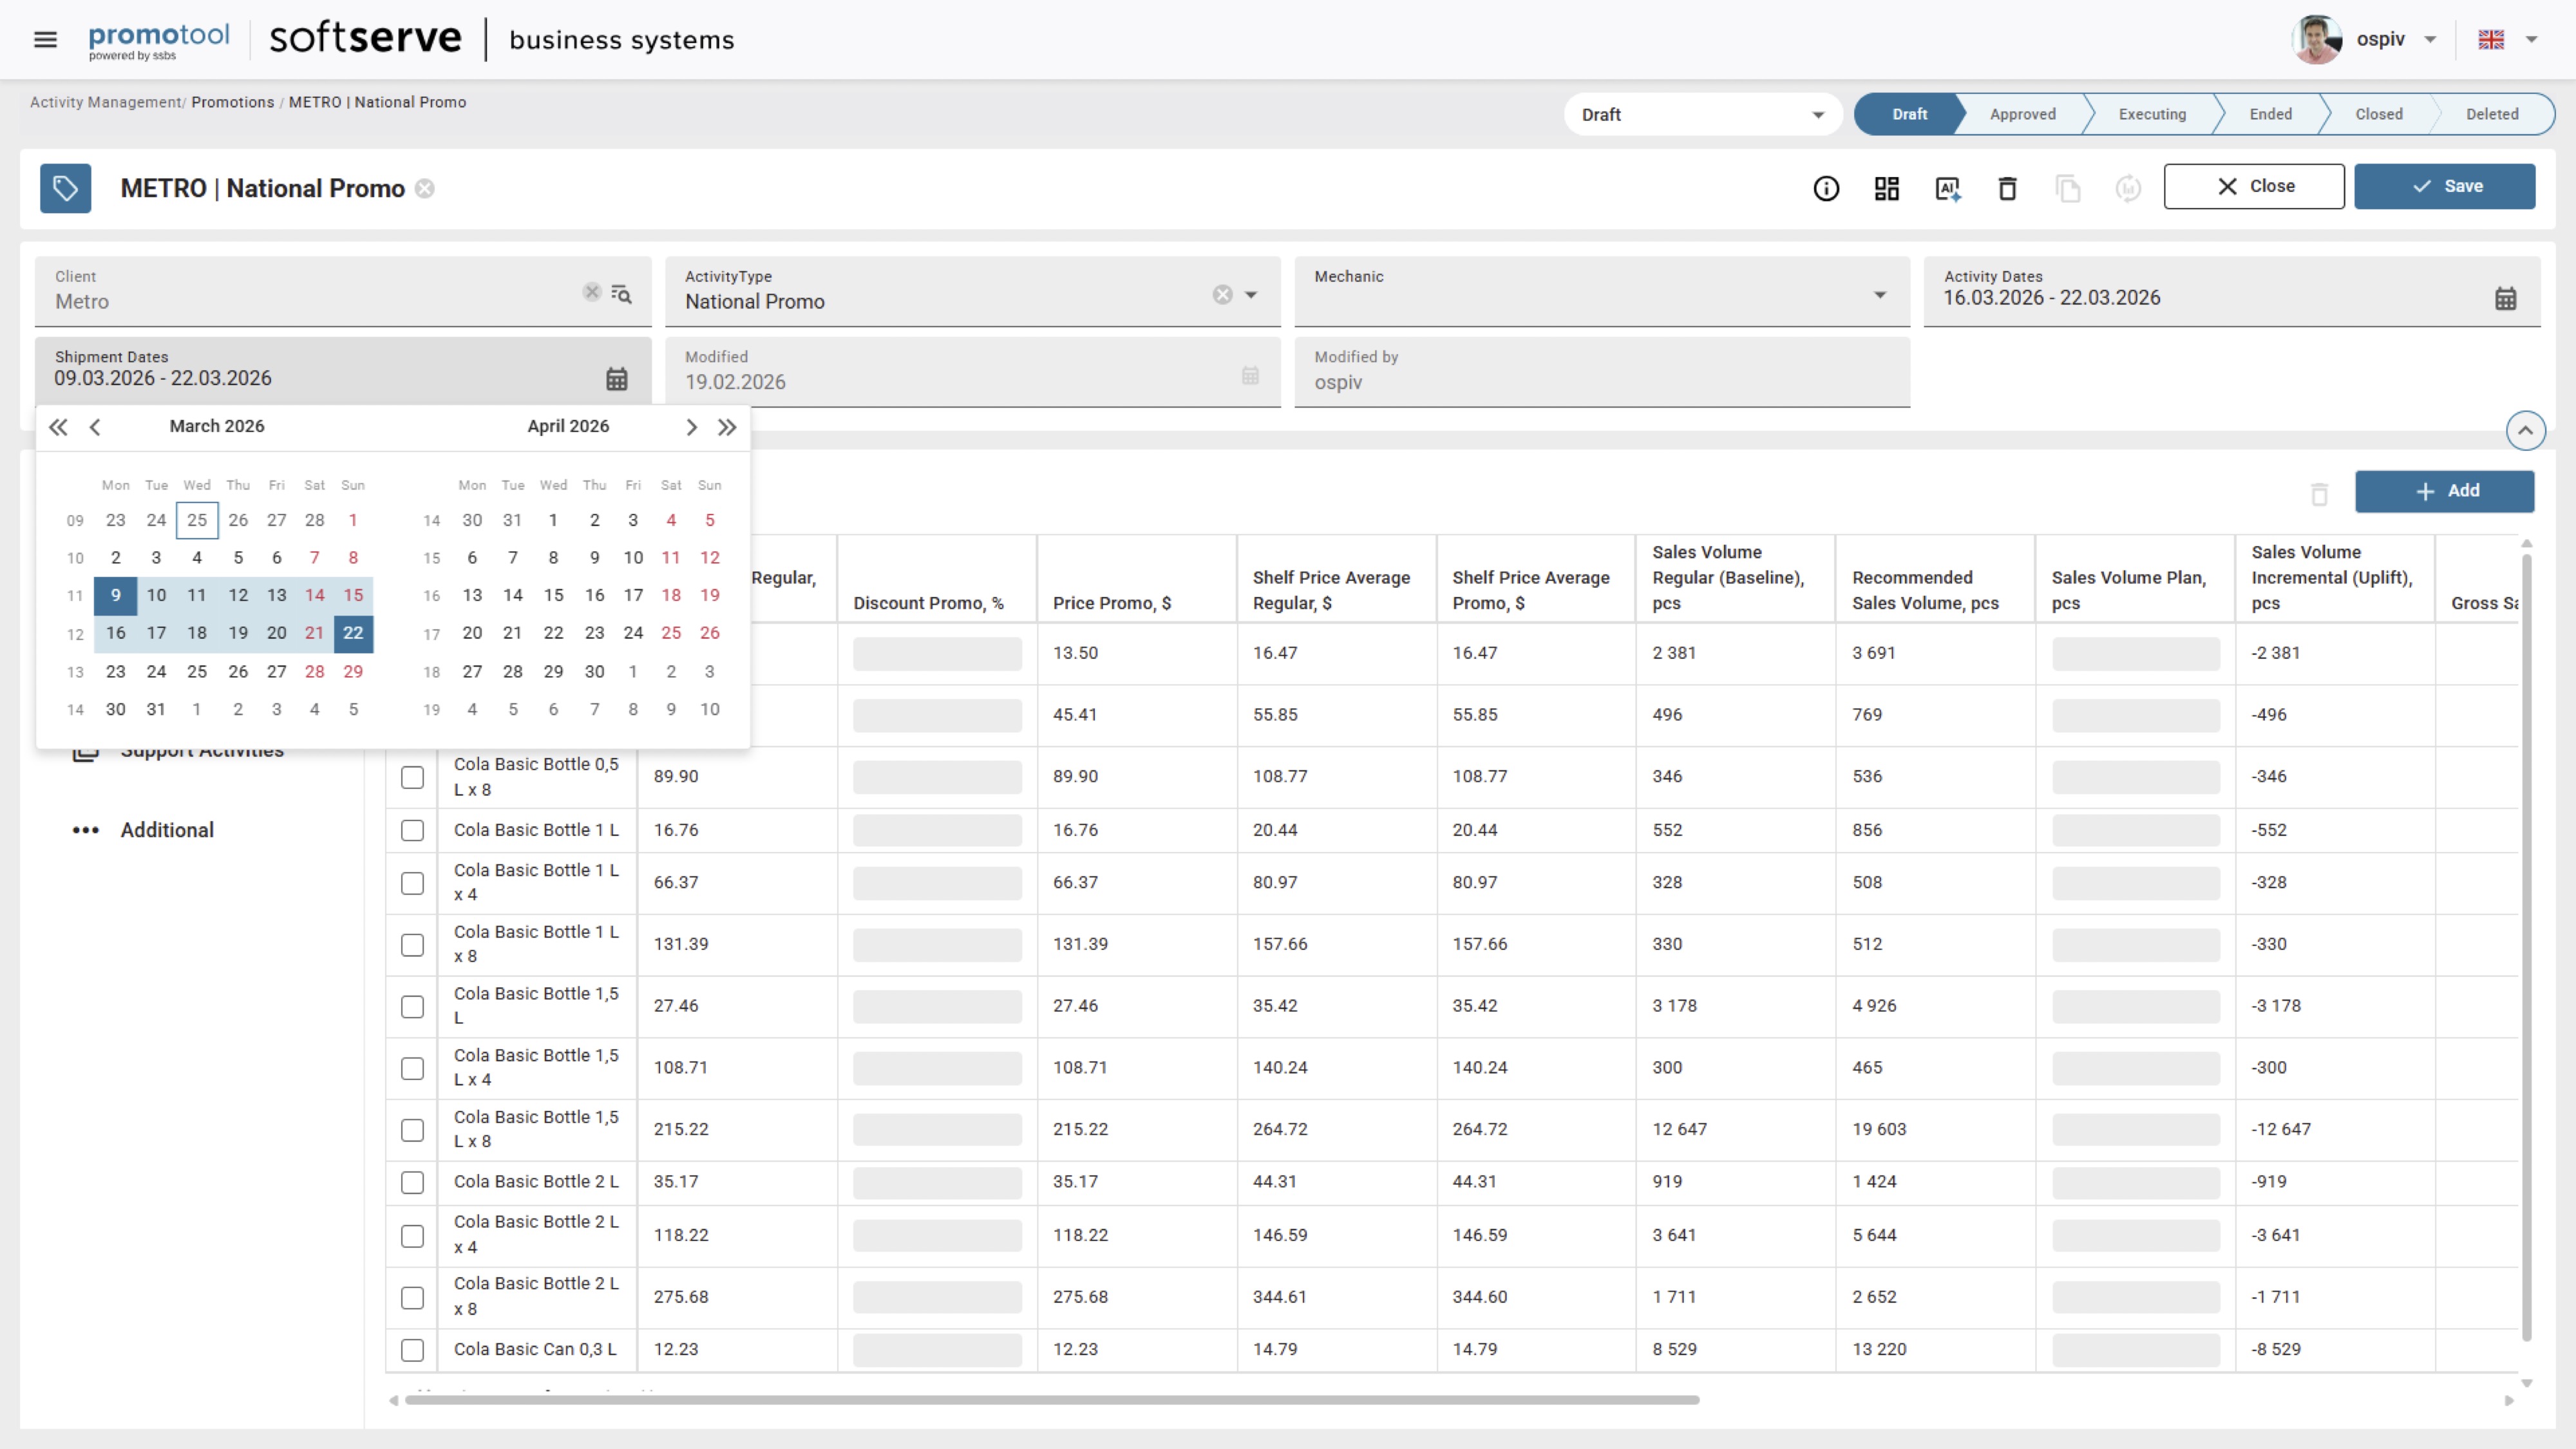The height and width of the screenshot is (1449, 2576).
Task: Check the Cola Basic Bottle 1 L row
Action: click(412, 830)
